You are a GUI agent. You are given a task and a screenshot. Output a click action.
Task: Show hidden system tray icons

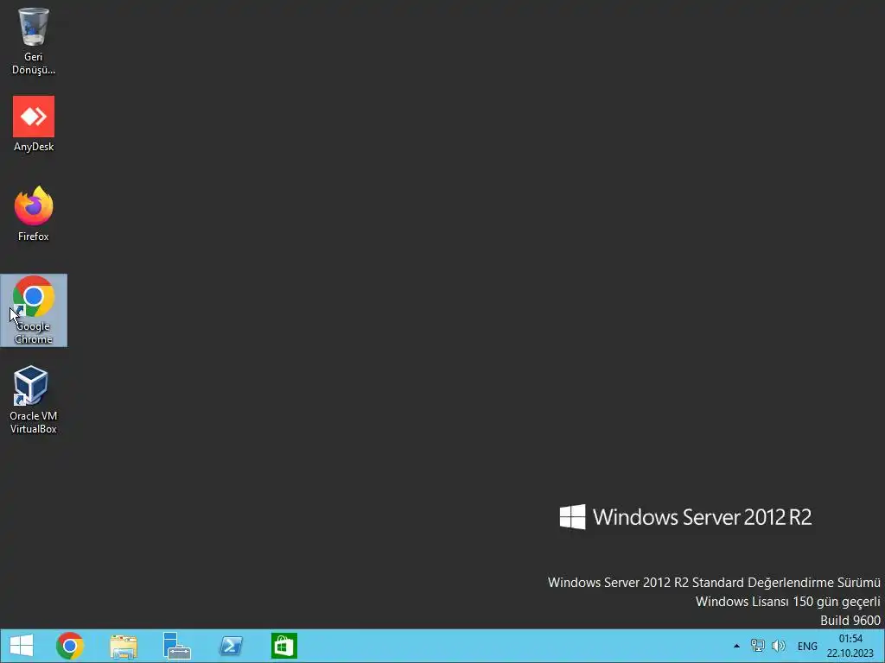click(736, 646)
